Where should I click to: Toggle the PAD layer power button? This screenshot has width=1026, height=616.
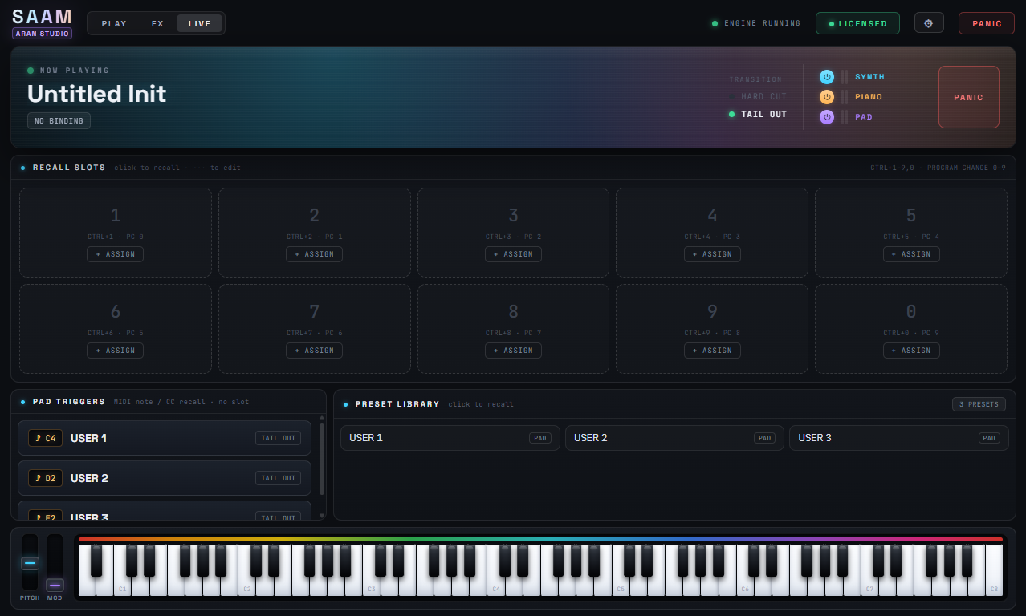tap(827, 117)
